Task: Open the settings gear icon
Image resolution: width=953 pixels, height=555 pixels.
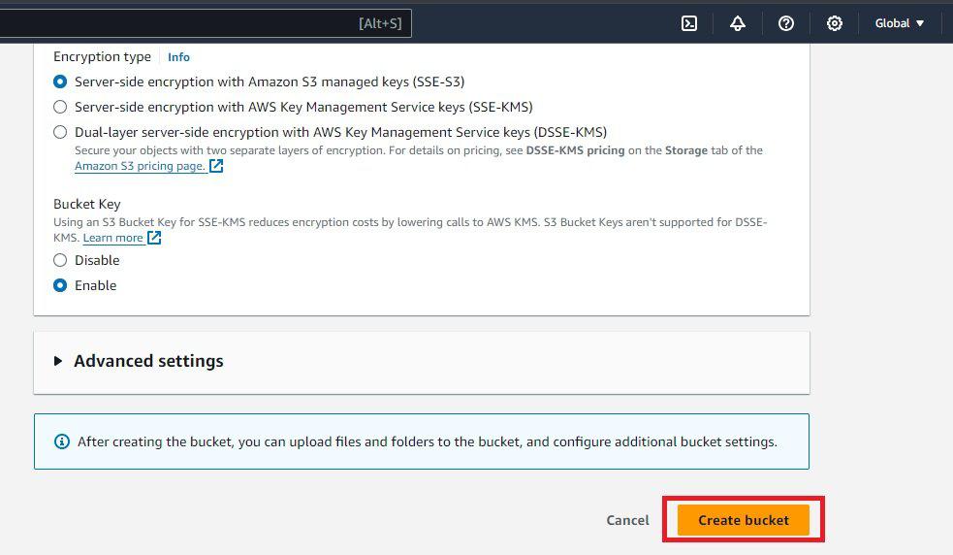Action: tap(835, 23)
